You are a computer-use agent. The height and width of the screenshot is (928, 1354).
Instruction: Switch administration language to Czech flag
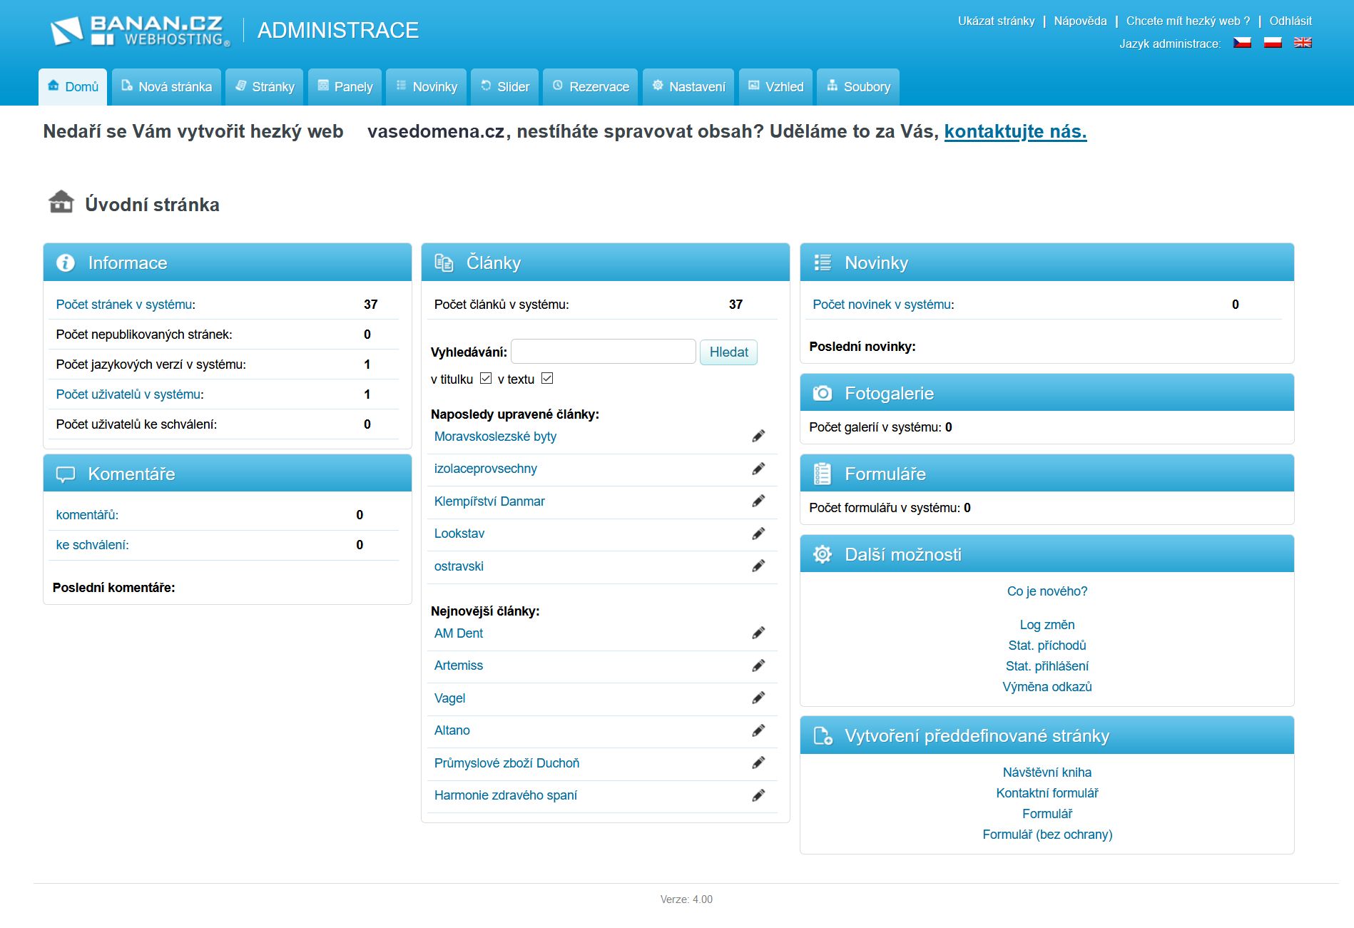(x=1242, y=43)
